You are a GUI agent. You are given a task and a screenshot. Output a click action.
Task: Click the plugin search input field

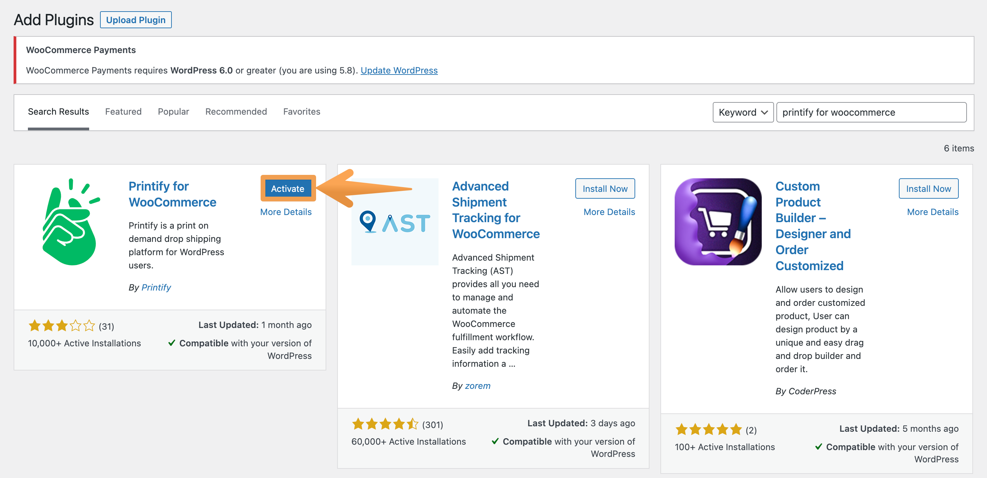point(871,112)
